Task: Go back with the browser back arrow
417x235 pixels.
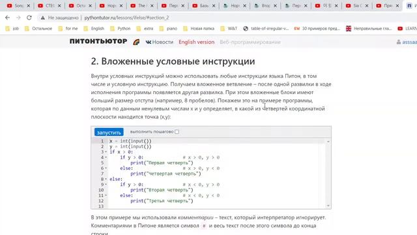Action: pos(7,18)
